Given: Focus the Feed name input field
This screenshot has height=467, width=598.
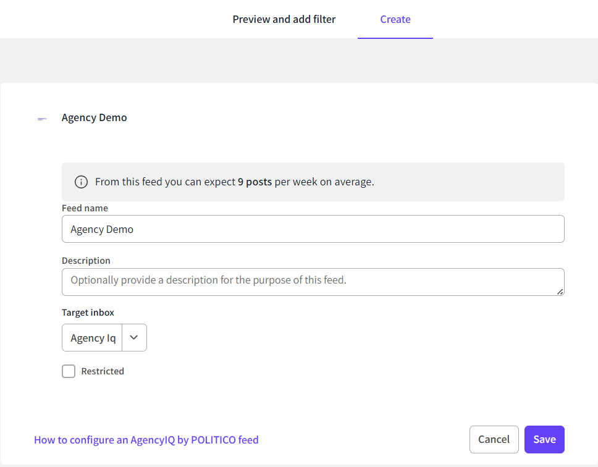Looking at the screenshot, I should pyautogui.click(x=313, y=229).
